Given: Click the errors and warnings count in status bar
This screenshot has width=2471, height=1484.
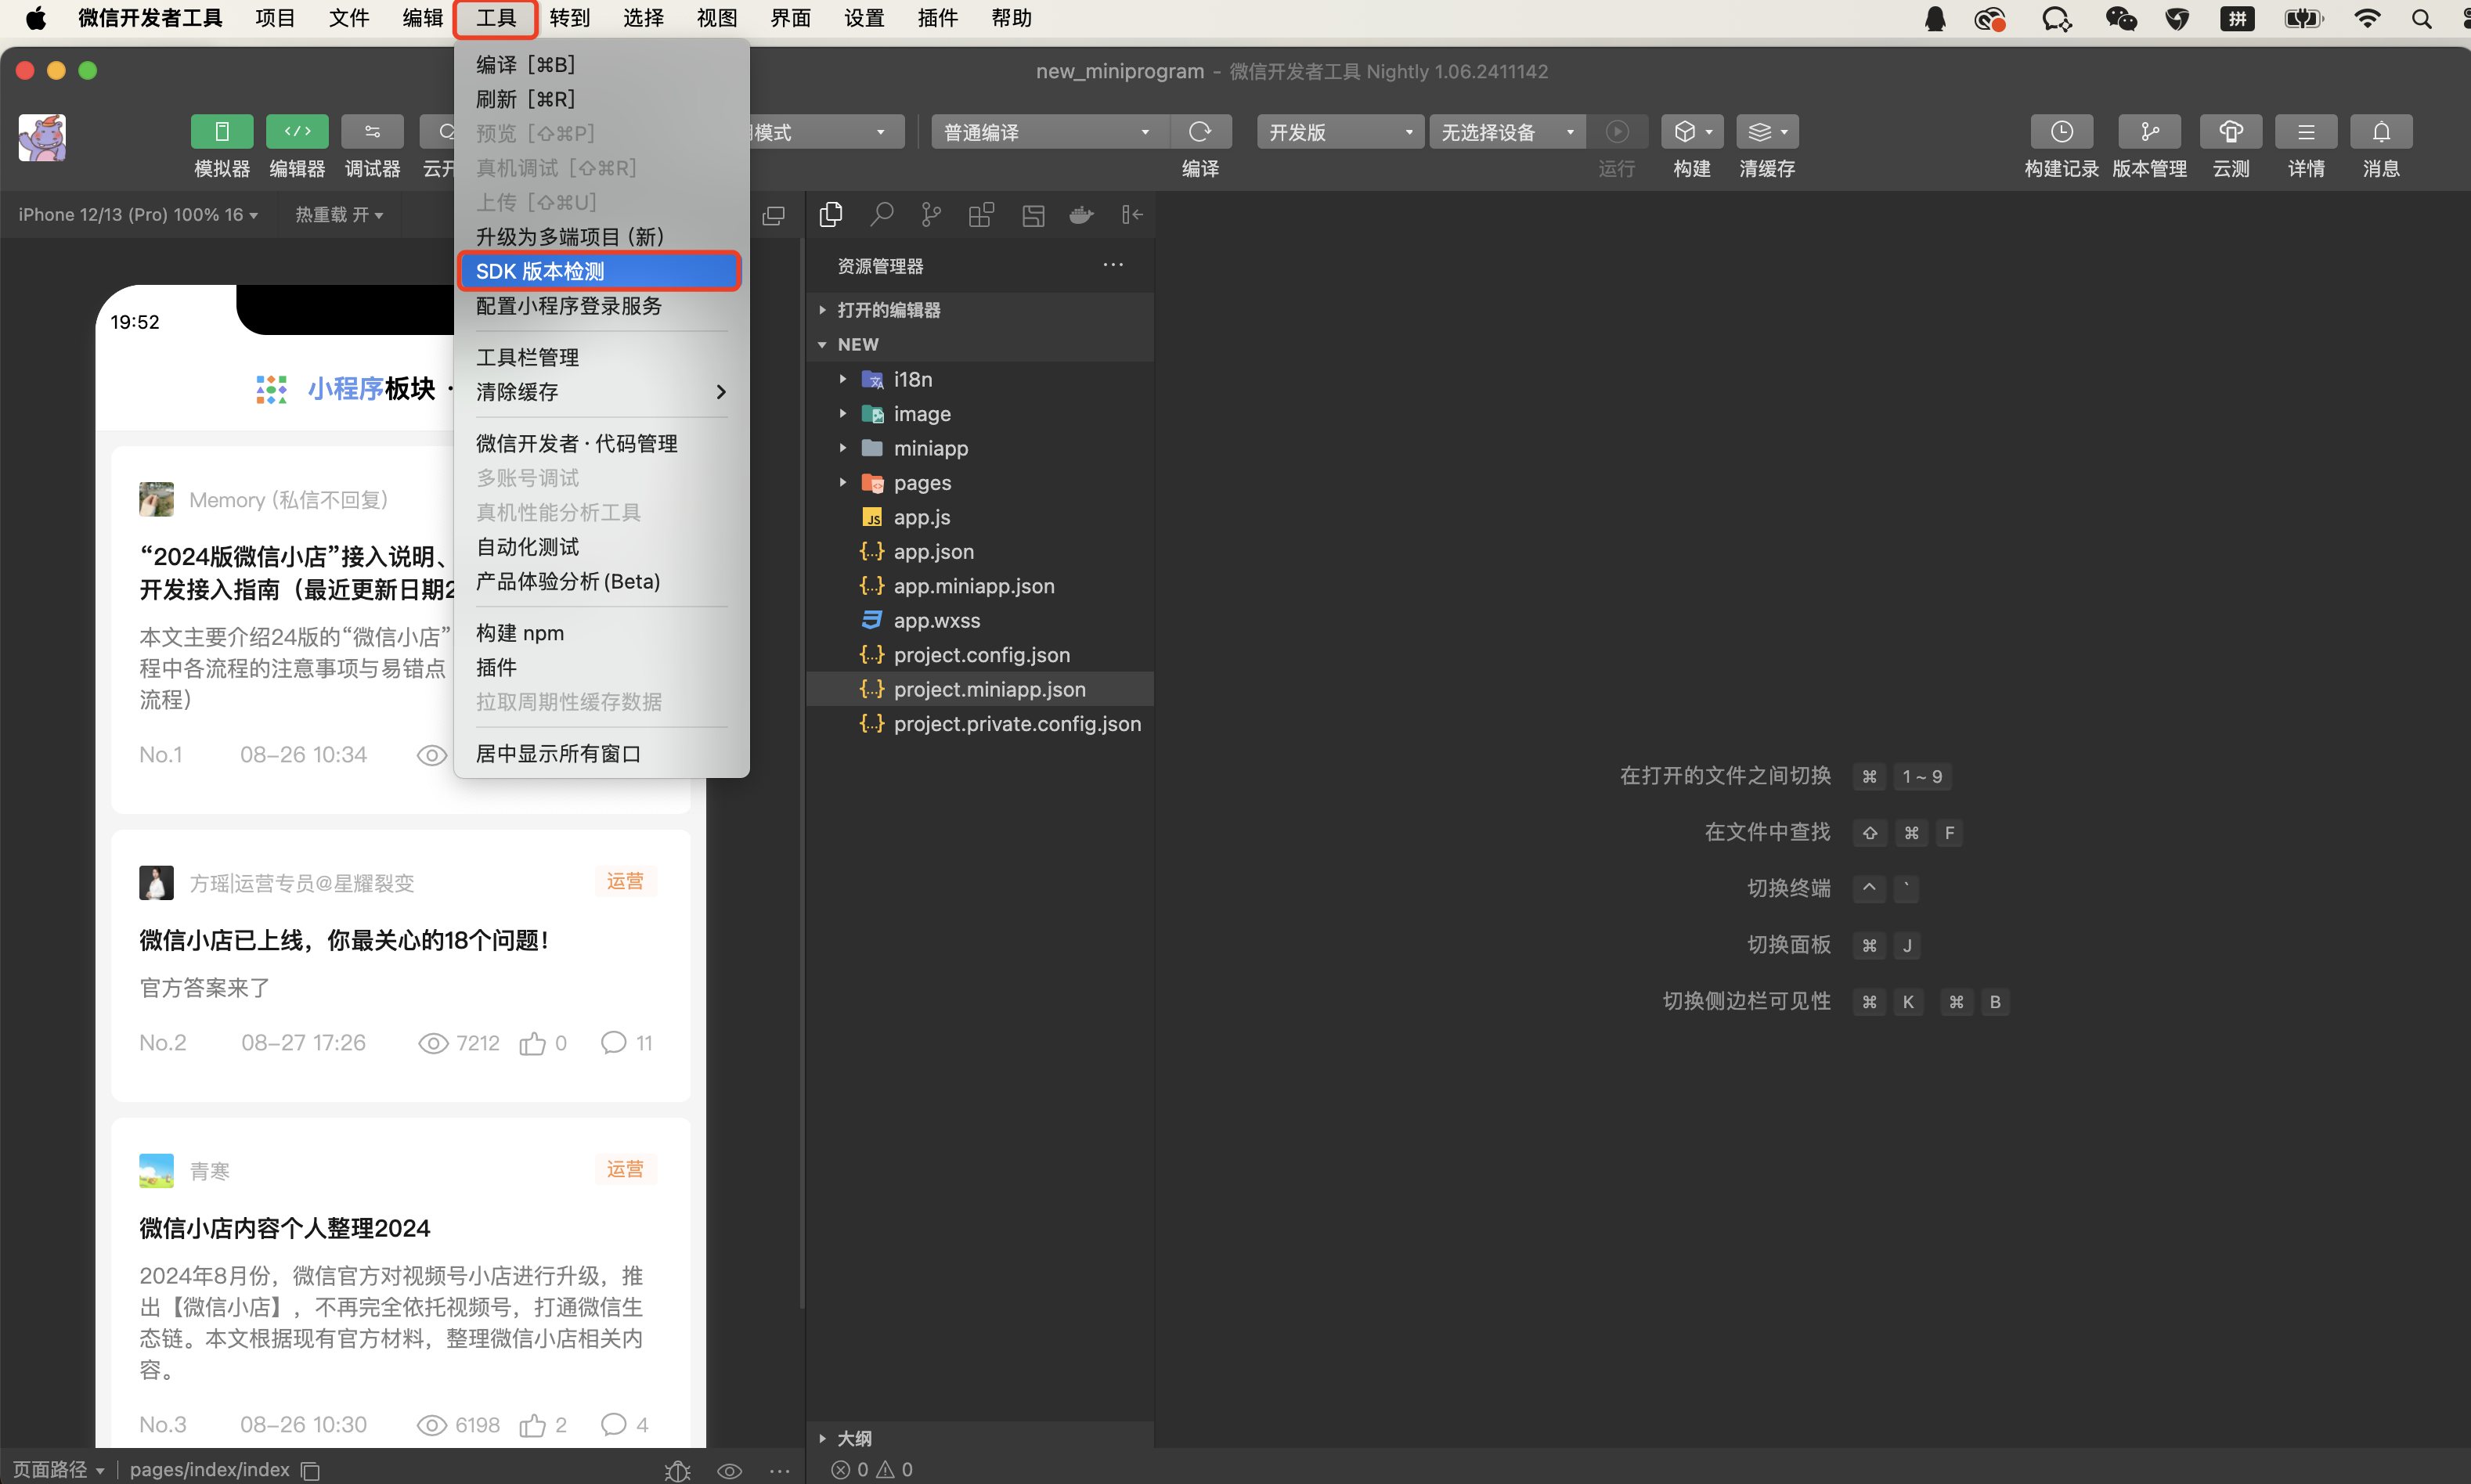Looking at the screenshot, I should pos(872,1469).
